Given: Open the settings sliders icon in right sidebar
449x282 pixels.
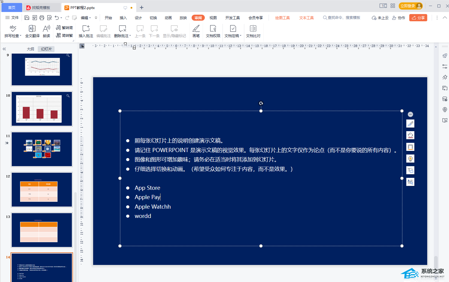Looking at the screenshot, I should [445, 66].
